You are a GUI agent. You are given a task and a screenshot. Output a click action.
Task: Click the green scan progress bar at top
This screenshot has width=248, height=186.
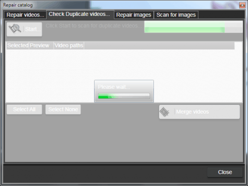193,27
